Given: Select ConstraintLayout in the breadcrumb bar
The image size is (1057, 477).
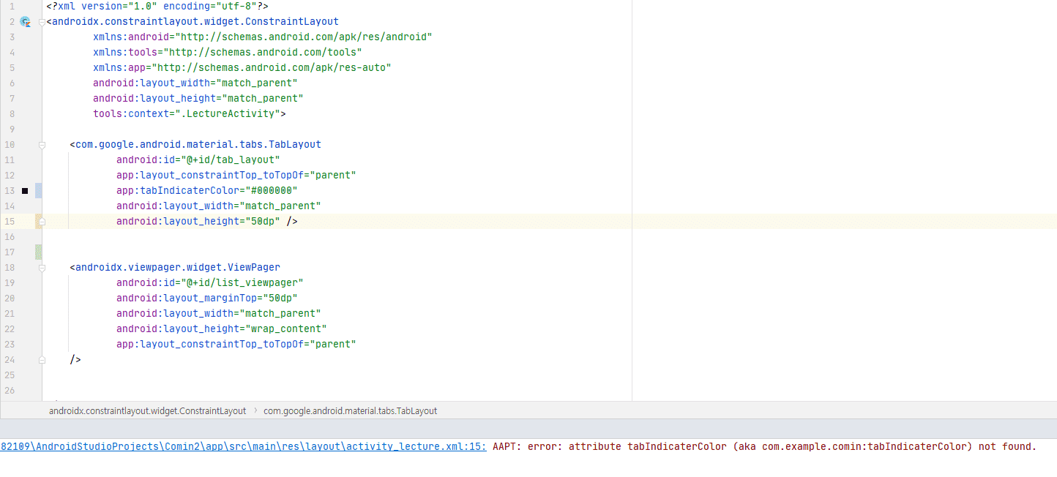Looking at the screenshot, I should [147, 411].
